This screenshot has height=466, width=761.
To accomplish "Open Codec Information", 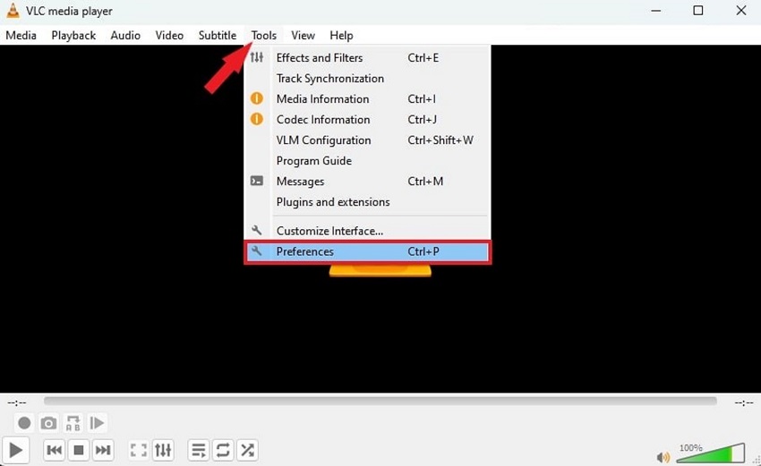I will pos(367,120).
